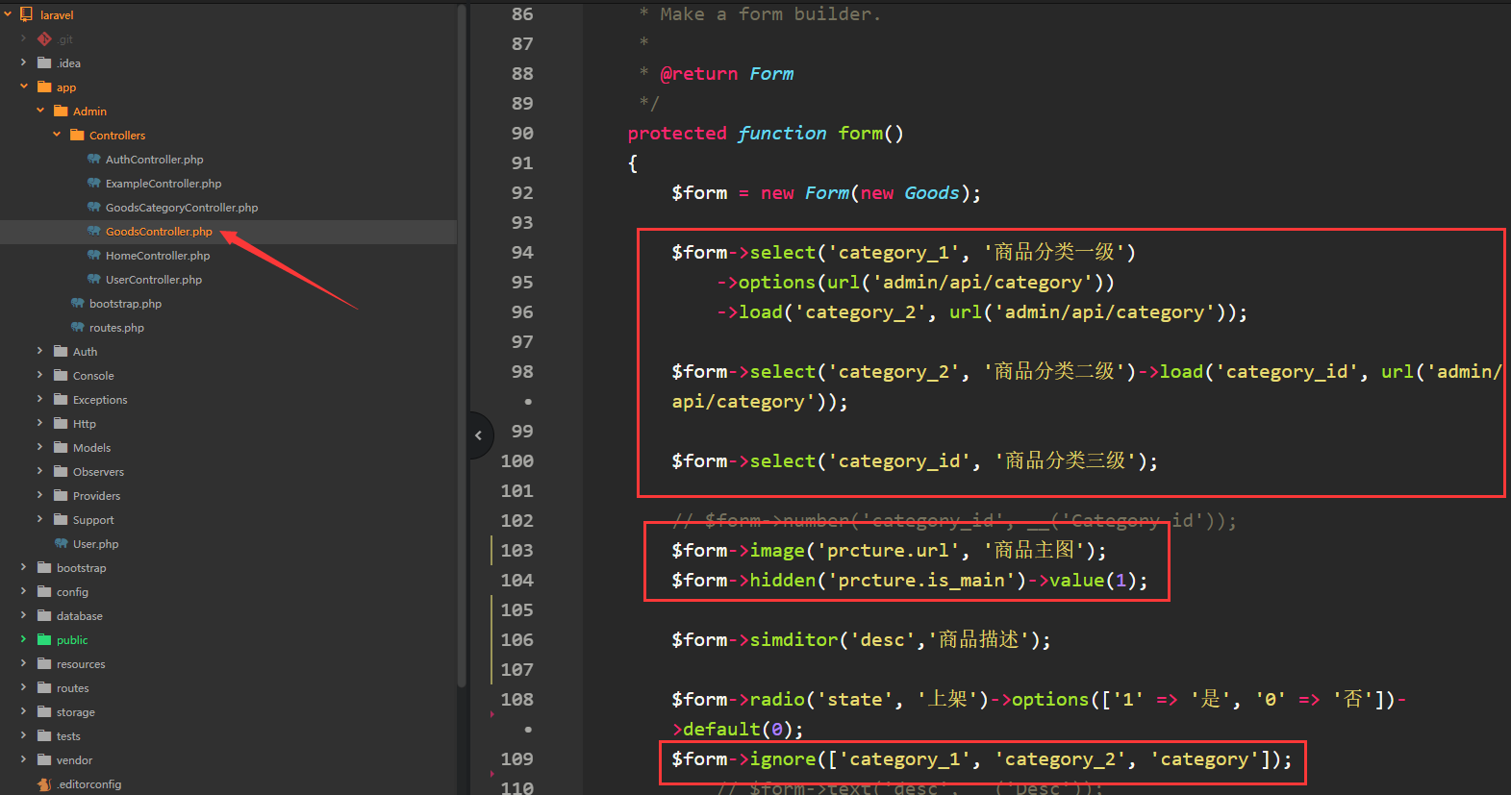Collapse the sidebar with the arrow button

click(479, 435)
